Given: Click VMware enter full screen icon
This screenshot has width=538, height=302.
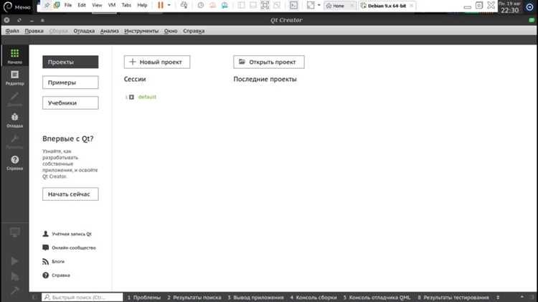Looking at the screenshot, I should click(265, 5).
